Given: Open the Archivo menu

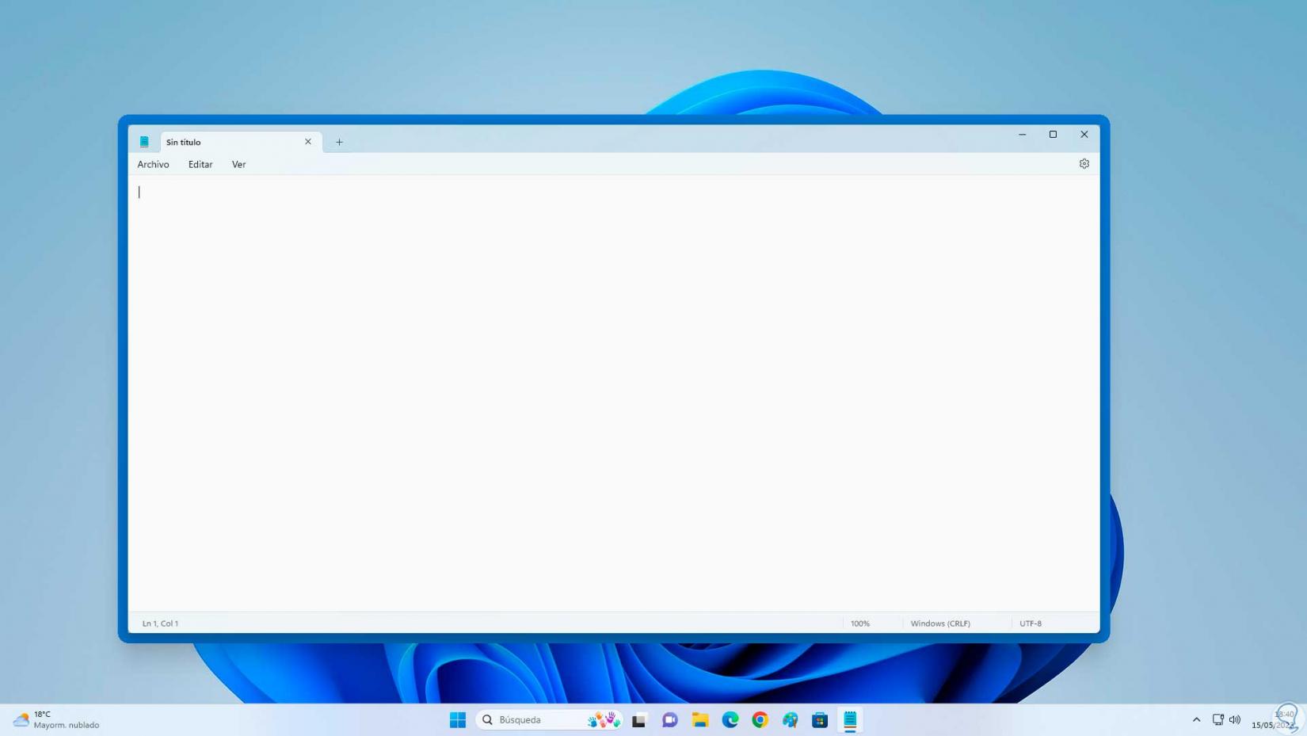Looking at the screenshot, I should [153, 165].
